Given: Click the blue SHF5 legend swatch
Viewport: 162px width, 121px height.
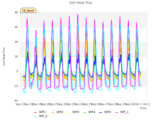Looking at the screenshot, I should tap(101, 112).
